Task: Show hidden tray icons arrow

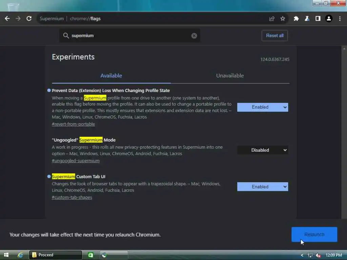Action: click(x=302, y=255)
